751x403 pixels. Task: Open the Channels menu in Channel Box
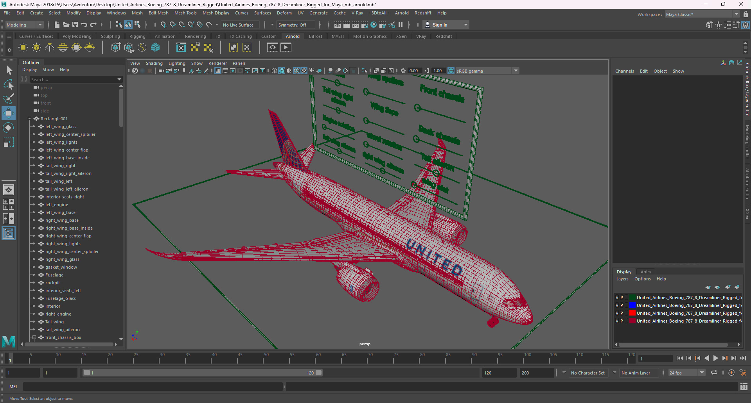pos(624,71)
